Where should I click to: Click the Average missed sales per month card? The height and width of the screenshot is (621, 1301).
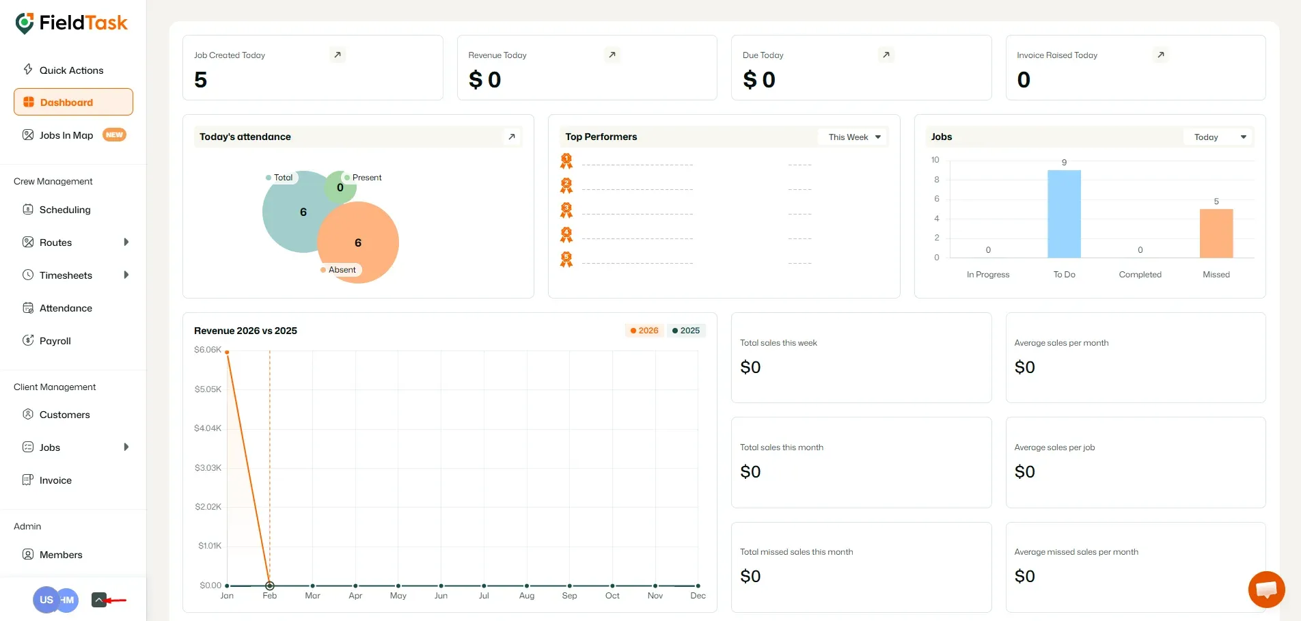tap(1136, 567)
